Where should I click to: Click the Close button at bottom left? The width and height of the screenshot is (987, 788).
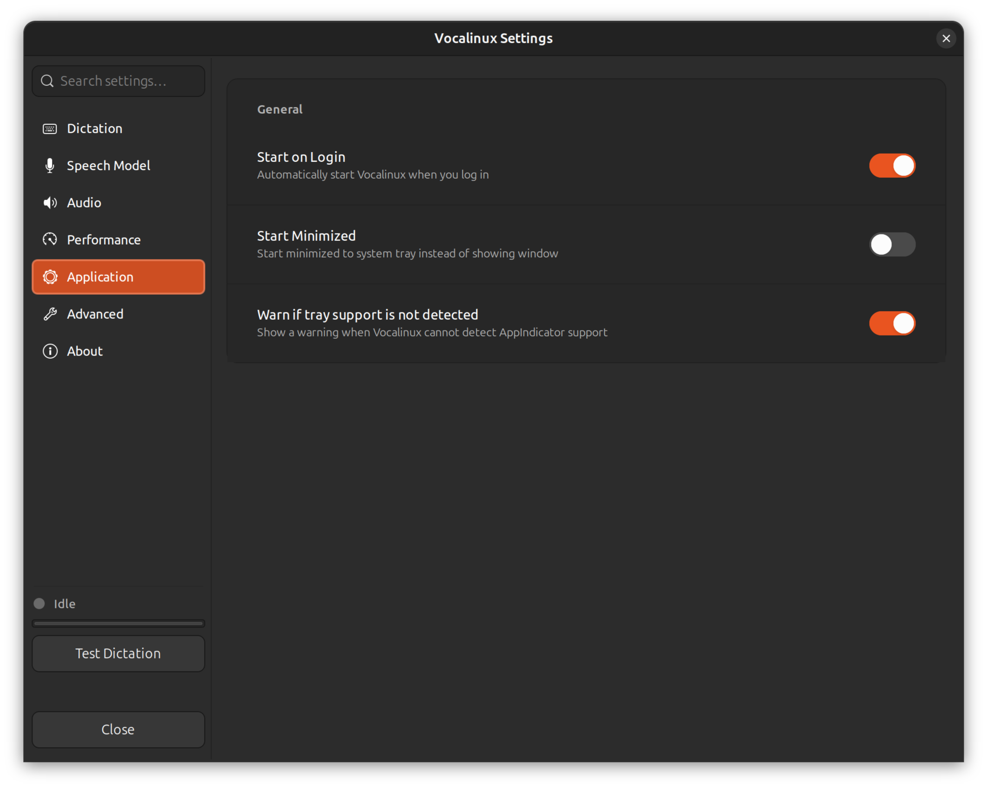coord(118,730)
